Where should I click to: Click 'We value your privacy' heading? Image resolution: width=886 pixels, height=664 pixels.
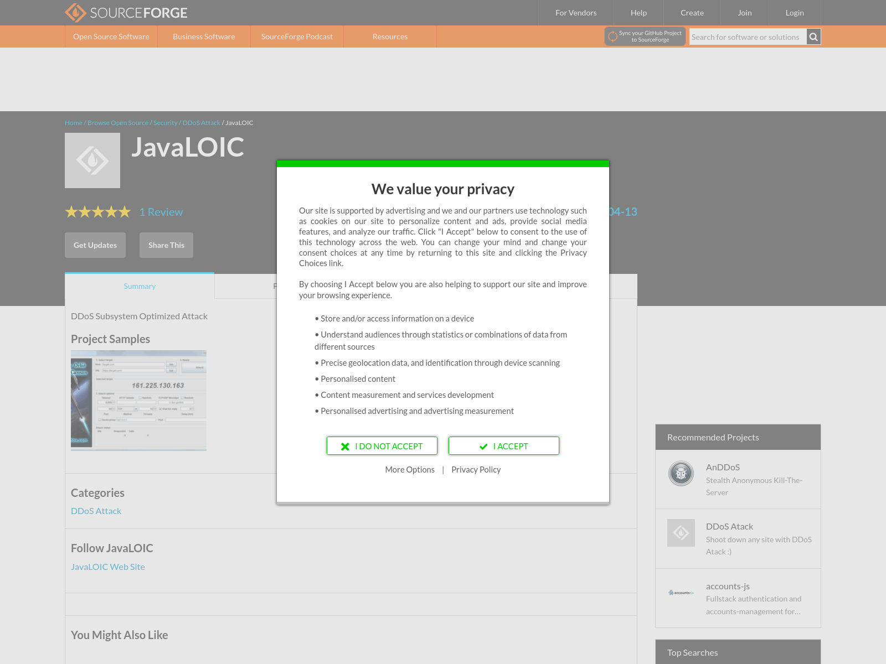coord(443,189)
